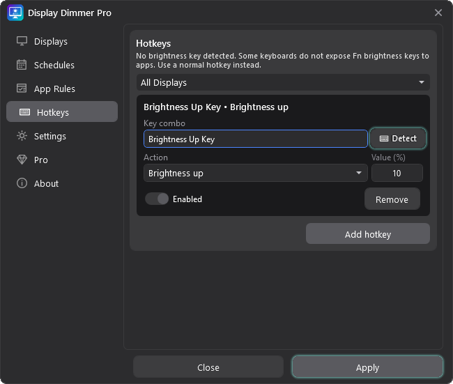Click Add hotkey
This screenshot has height=384, width=453.
point(368,233)
